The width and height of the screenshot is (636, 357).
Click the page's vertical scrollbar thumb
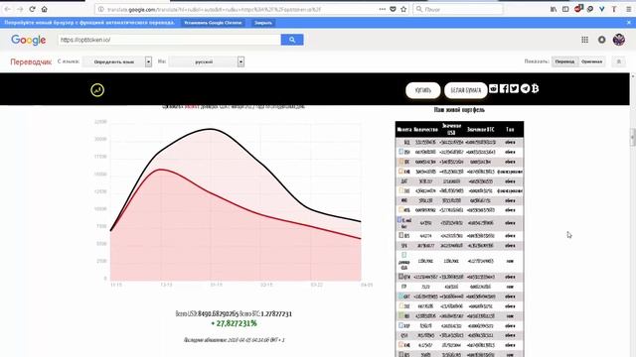[633, 137]
